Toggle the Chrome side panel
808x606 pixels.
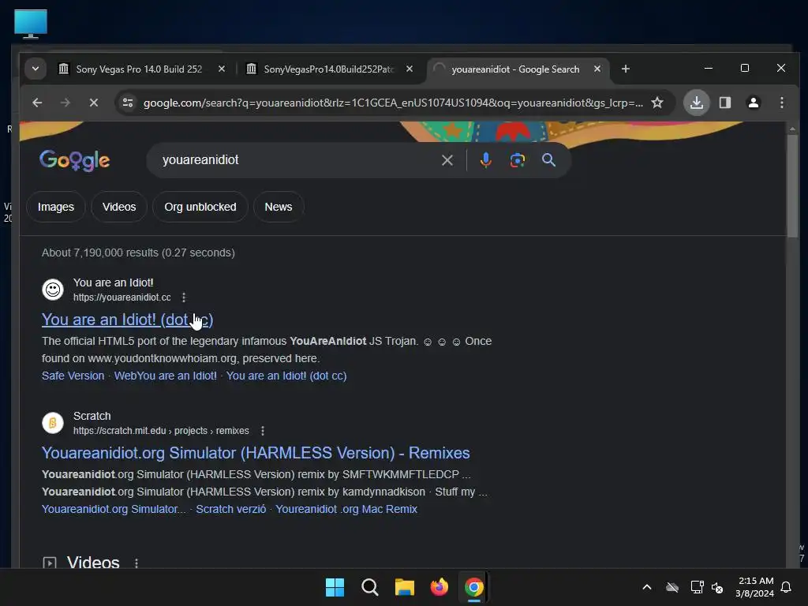coord(725,103)
